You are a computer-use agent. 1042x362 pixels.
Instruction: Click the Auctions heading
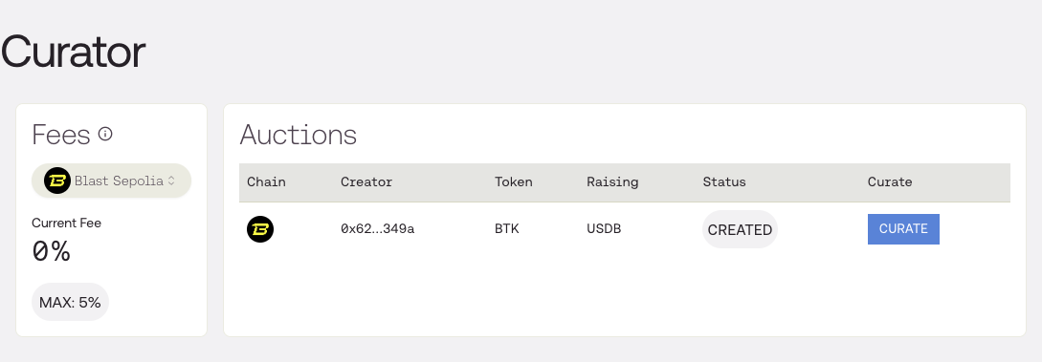click(x=299, y=135)
